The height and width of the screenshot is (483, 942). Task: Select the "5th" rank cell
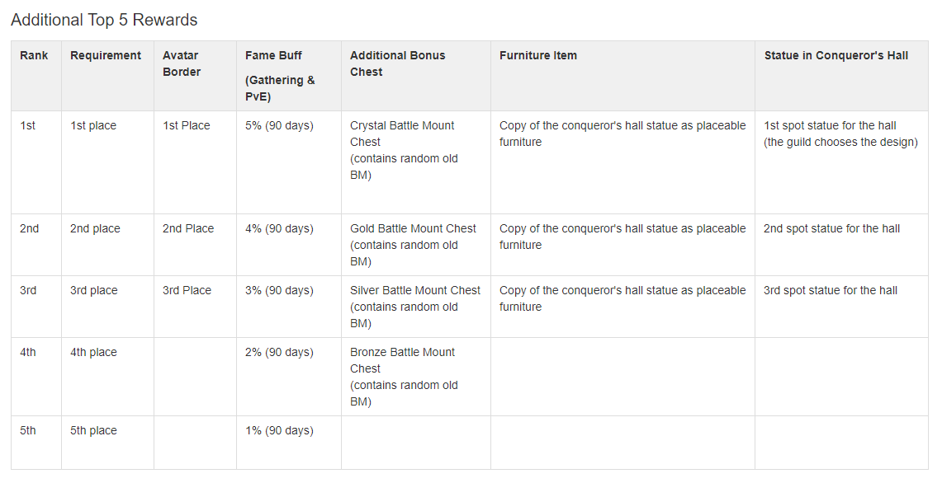tap(28, 430)
